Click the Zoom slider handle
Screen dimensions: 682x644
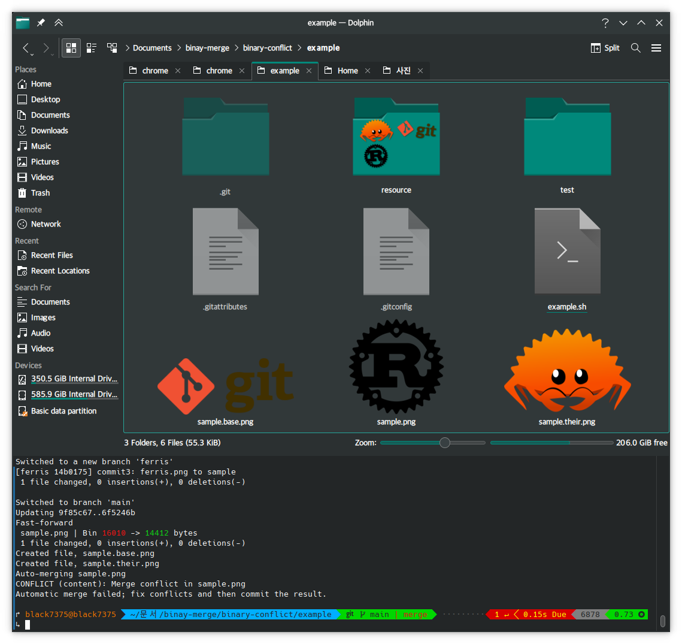444,443
